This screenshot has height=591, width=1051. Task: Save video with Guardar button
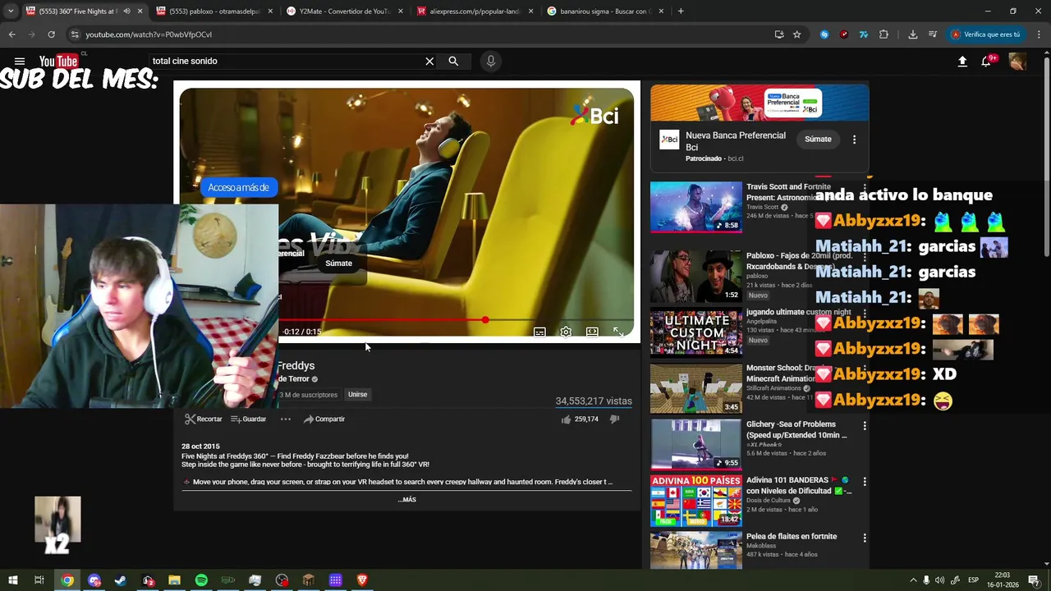click(x=249, y=419)
